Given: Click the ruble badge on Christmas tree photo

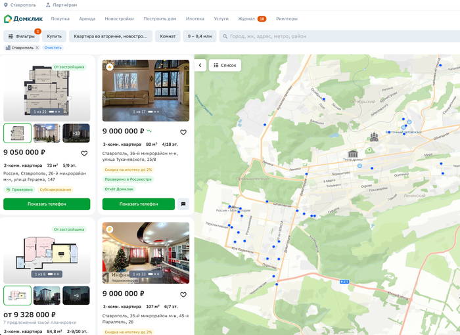Looking at the screenshot, I should pos(110,229).
